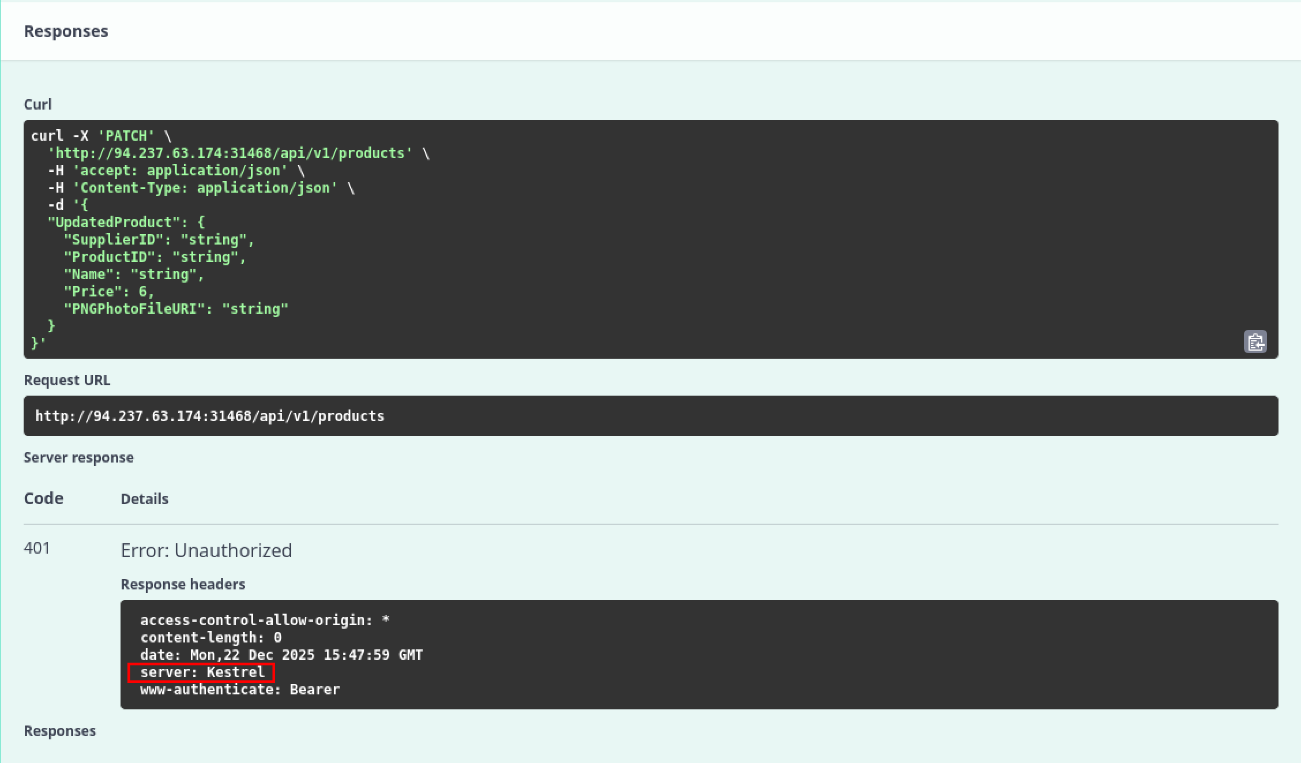Copy the curl command to clipboard
Image resolution: width=1301 pixels, height=763 pixels.
click(x=1255, y=342)
